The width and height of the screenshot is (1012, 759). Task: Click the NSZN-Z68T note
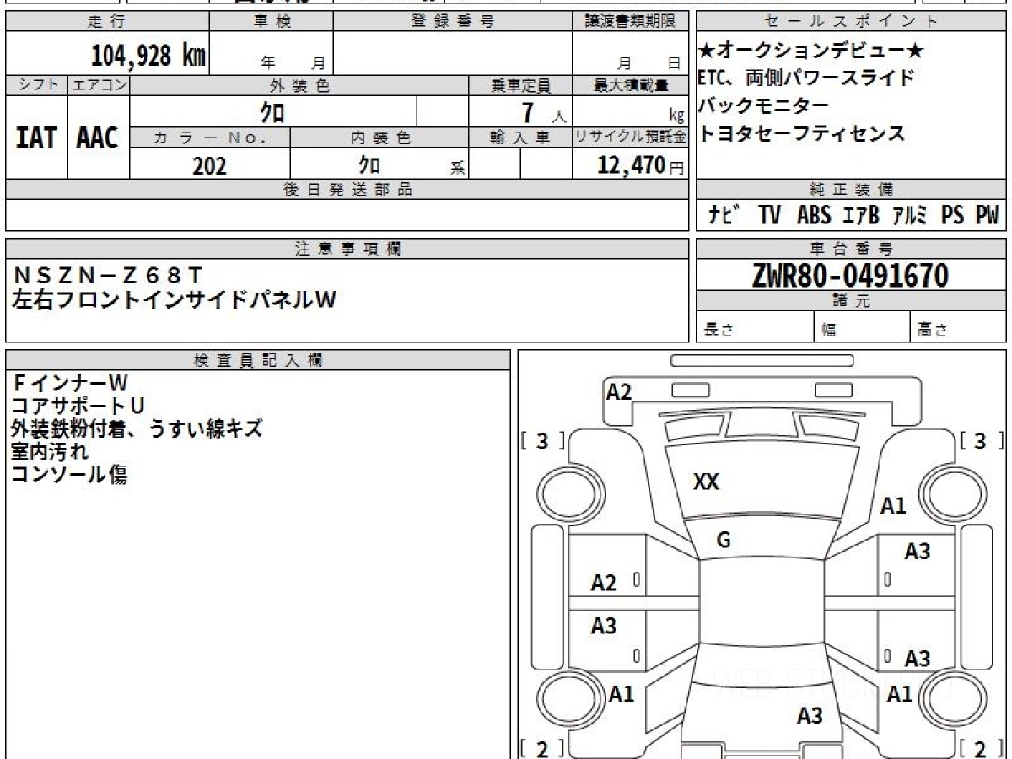coord(107,275)
